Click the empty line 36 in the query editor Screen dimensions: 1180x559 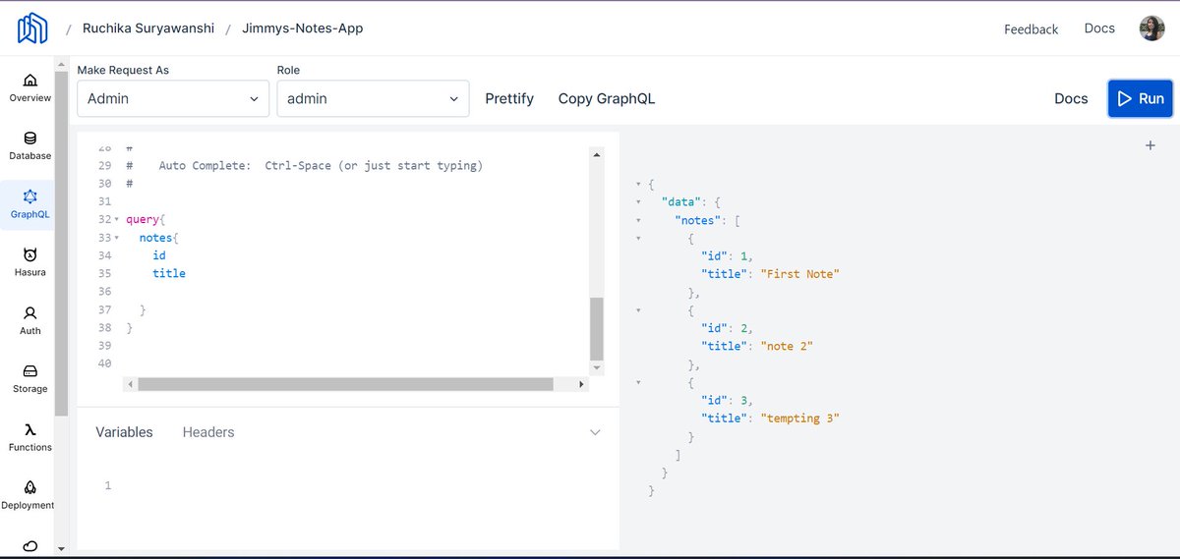(x=354, y=292)
